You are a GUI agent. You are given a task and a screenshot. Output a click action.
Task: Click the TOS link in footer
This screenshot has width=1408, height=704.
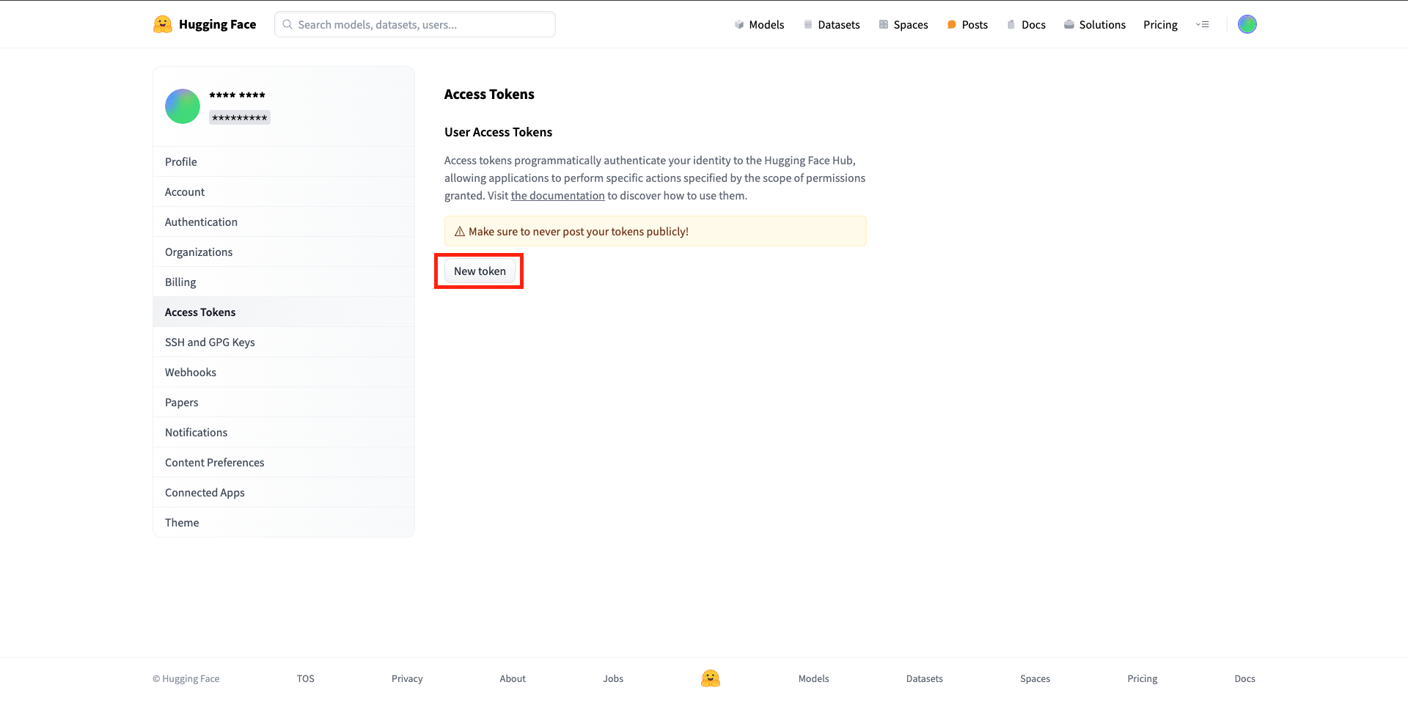tap(306, 678)
